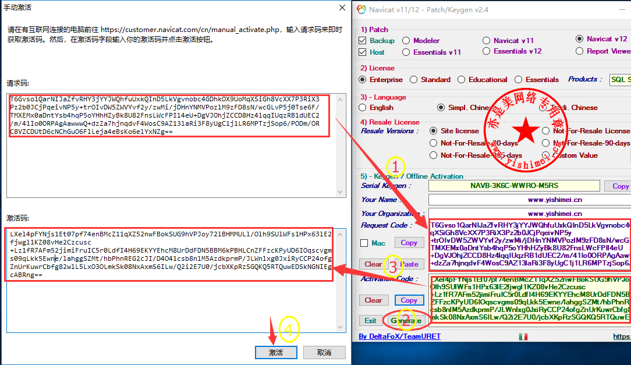Click into the Your Name field
Image resolution: width=631 pixels, height=365 pixels.
(x=530, y=200)
